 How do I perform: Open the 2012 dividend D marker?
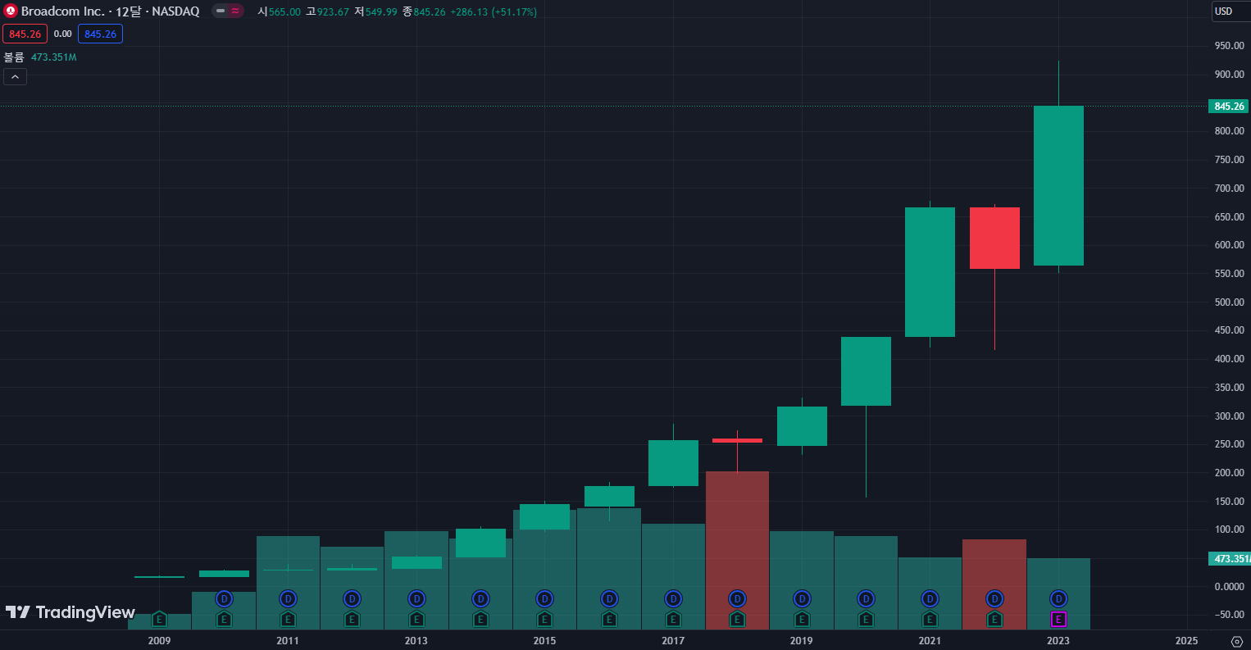(352, 598)
